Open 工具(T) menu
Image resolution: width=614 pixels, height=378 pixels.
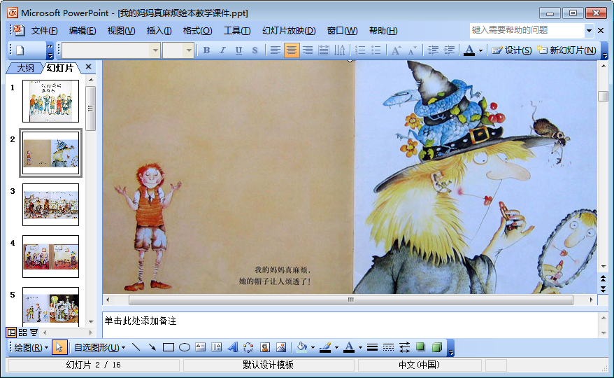[x=237, y=31]
